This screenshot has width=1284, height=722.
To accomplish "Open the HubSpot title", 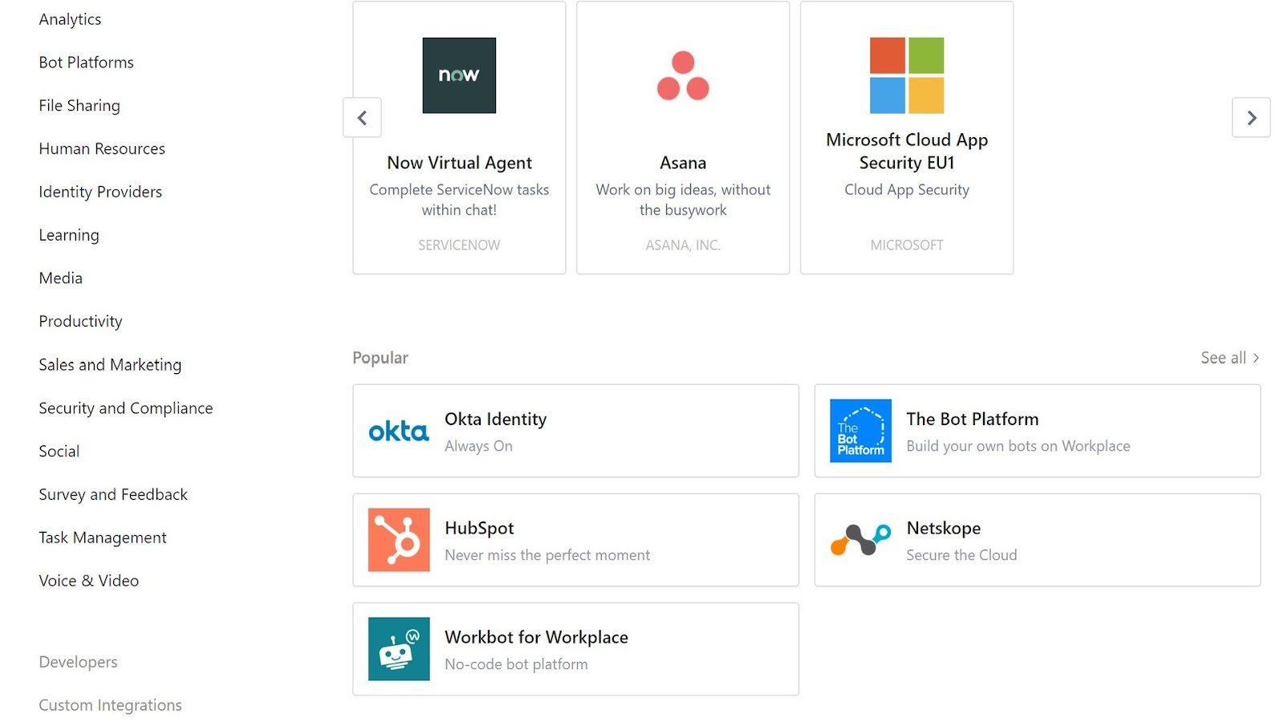I will coord(479,528).
